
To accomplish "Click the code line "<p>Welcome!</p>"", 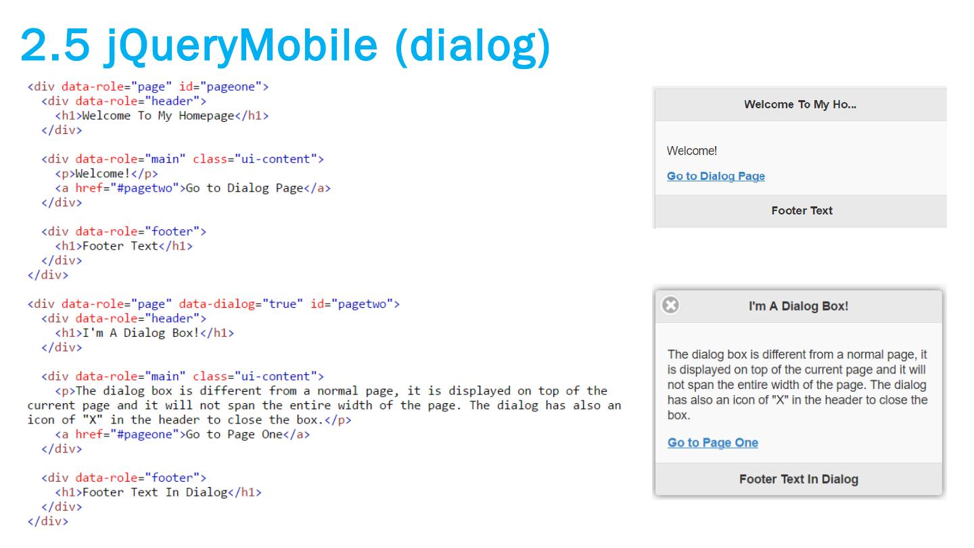I will coord(107,174).
